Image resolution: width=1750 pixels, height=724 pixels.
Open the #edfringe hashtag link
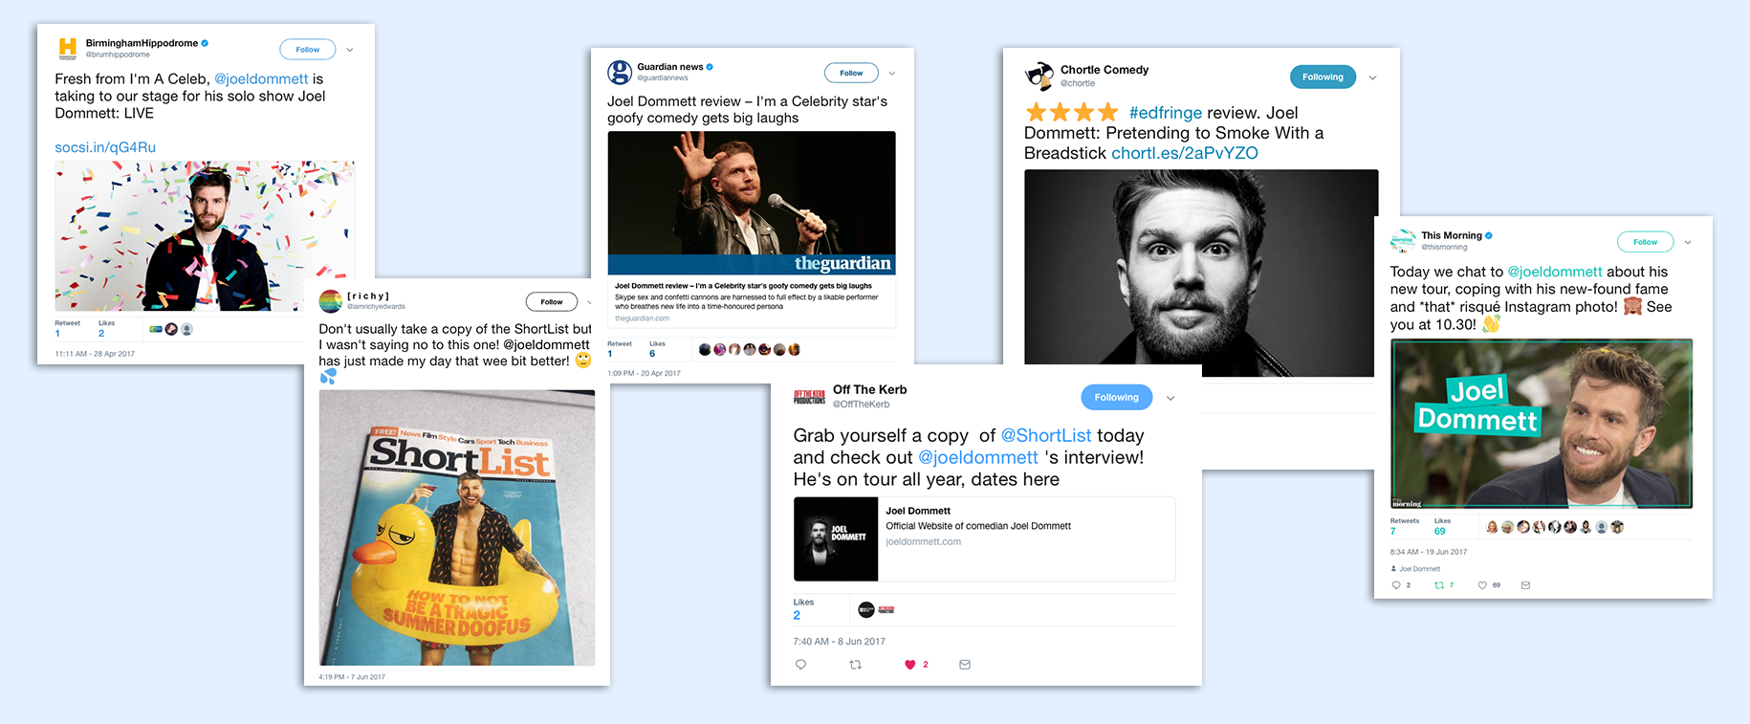point(1166,113)
